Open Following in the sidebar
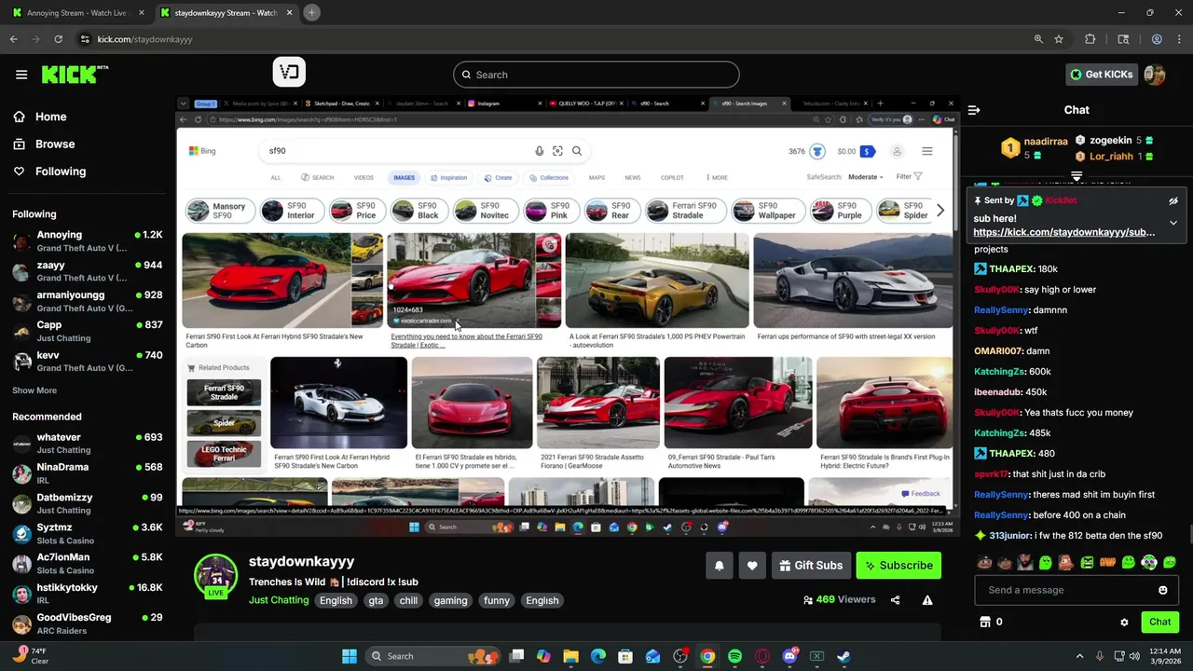 coord(48,171)
